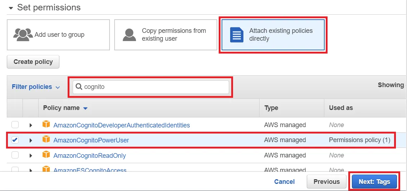Open the Filter policies dropdown
The width and height of the screenshot is (407, 191).
coord(35,87)
